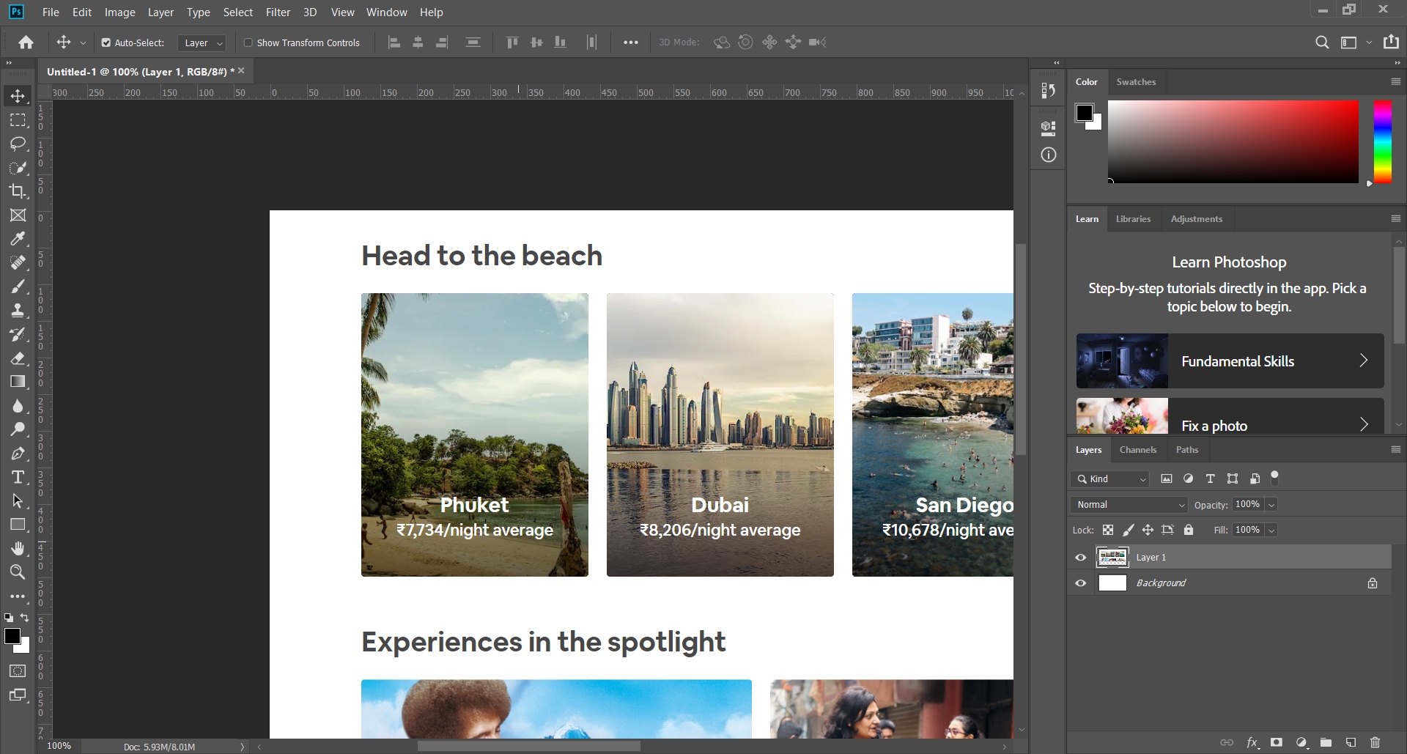Screen dimensions: 1407x754
Task: Select the Hand tool
Action: click(18, 549)
